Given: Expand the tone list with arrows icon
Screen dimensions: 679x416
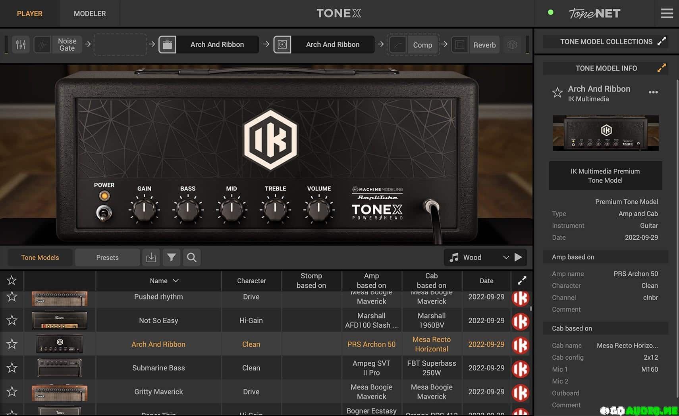Looking at the screenshot, I should [522, 281].
